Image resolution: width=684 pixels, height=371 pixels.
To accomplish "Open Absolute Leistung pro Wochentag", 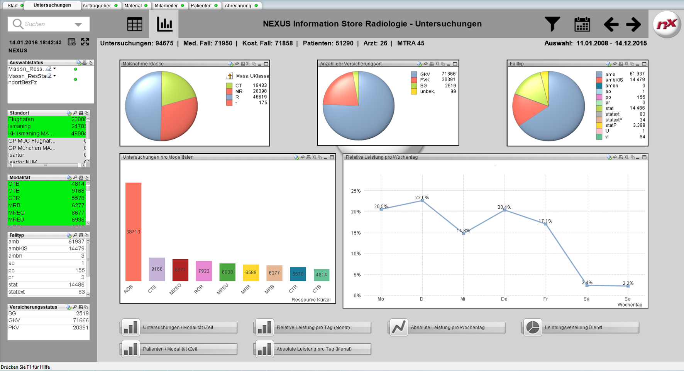I will [x=447, y=327].
